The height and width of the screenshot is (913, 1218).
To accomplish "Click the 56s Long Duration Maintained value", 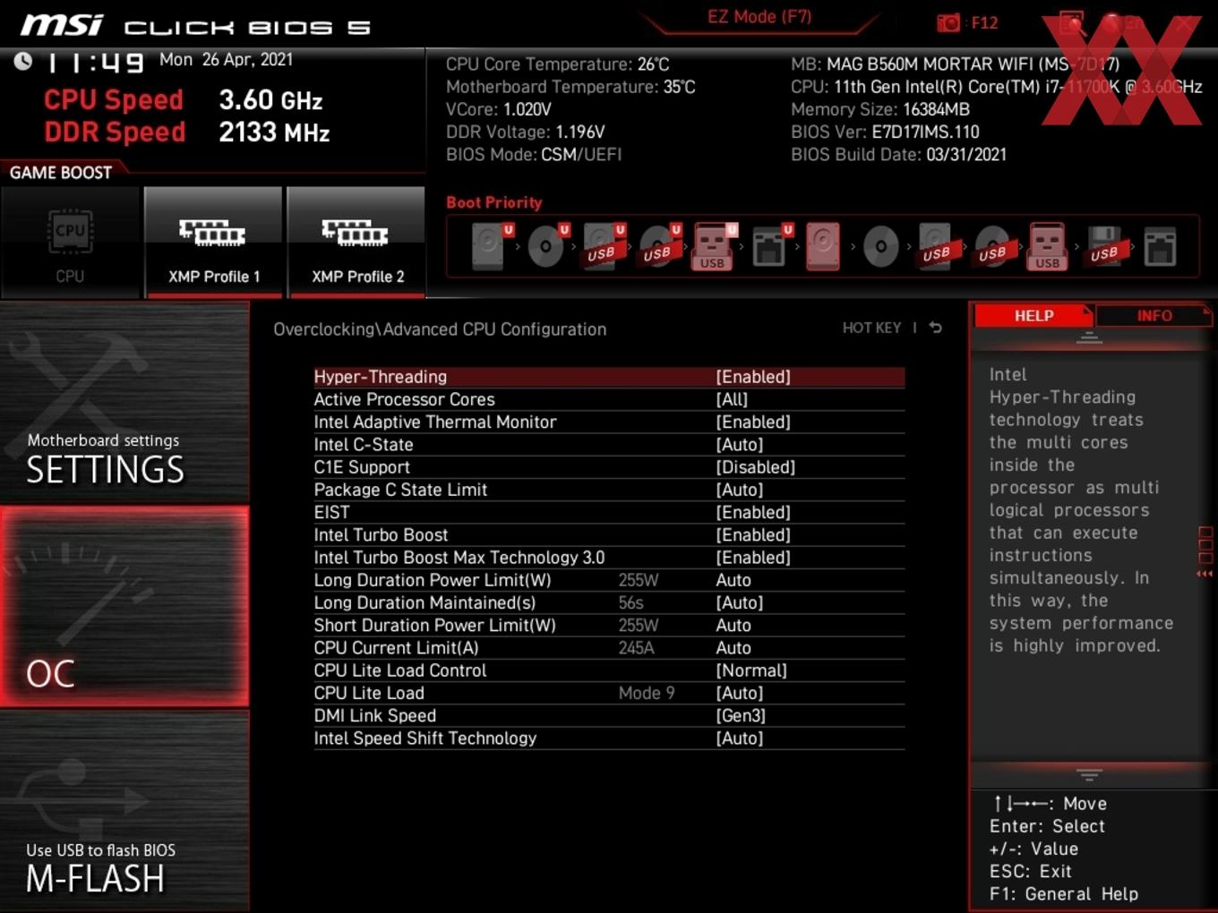I will click(x=630, y=602).
